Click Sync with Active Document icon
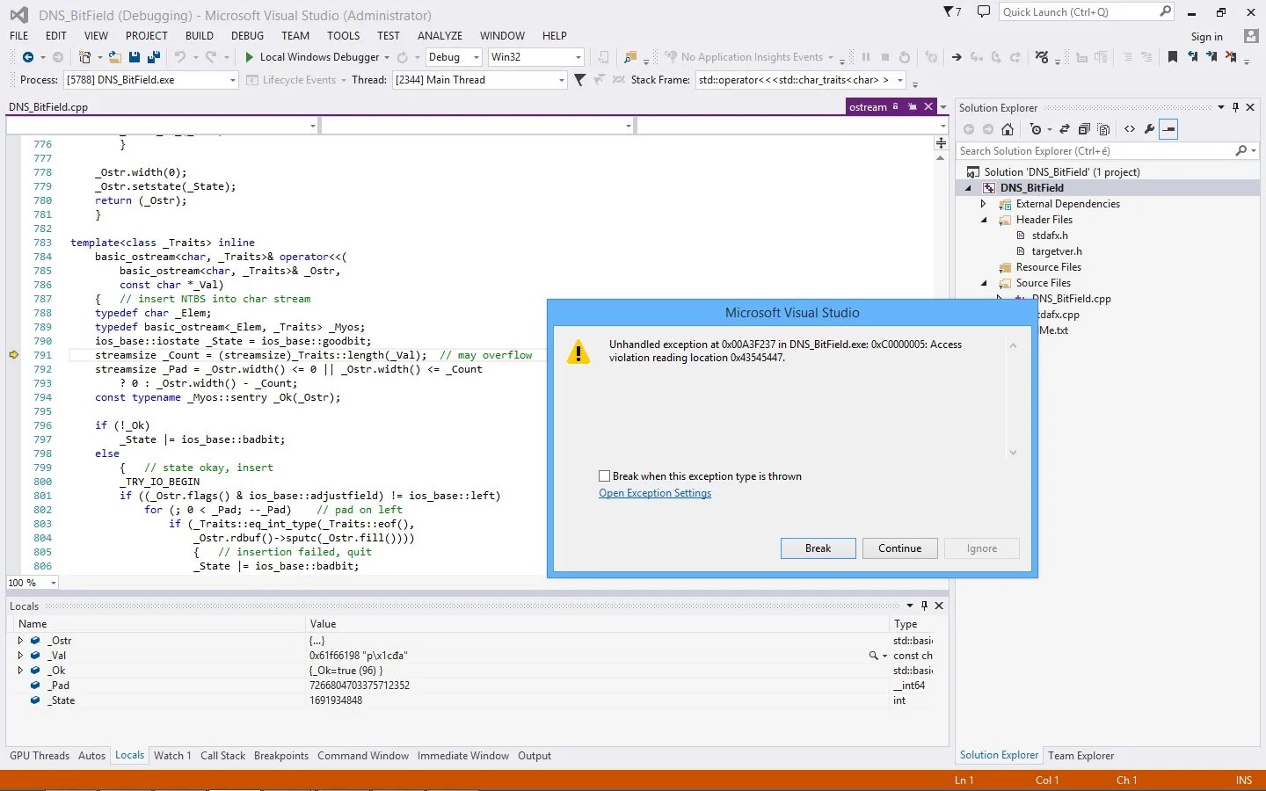1266x791 pixels. coord(1065,129)
